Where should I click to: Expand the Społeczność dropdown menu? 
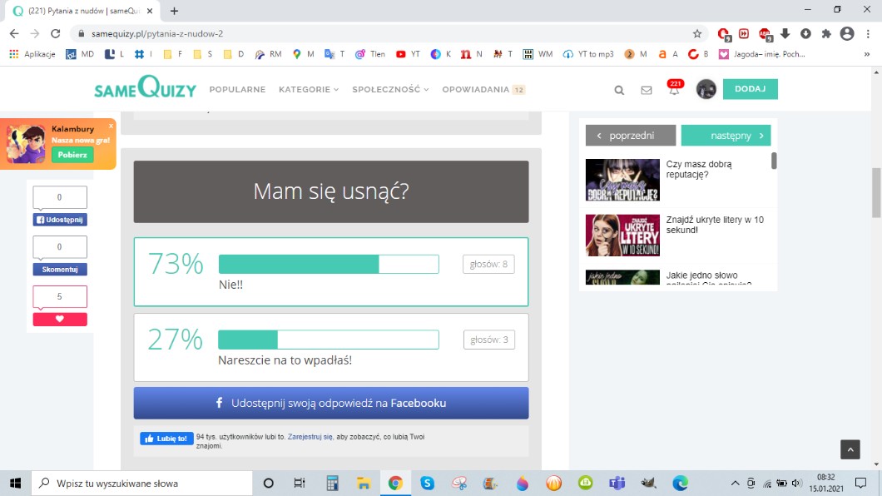pos(390,90)
